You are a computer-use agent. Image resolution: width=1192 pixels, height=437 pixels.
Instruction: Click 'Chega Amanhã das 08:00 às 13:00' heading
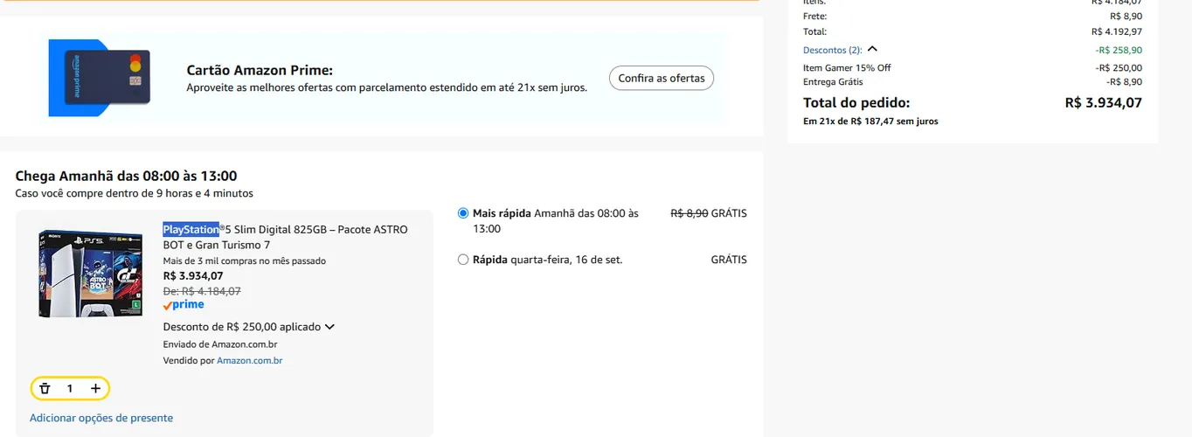click(x=126, y=176)
